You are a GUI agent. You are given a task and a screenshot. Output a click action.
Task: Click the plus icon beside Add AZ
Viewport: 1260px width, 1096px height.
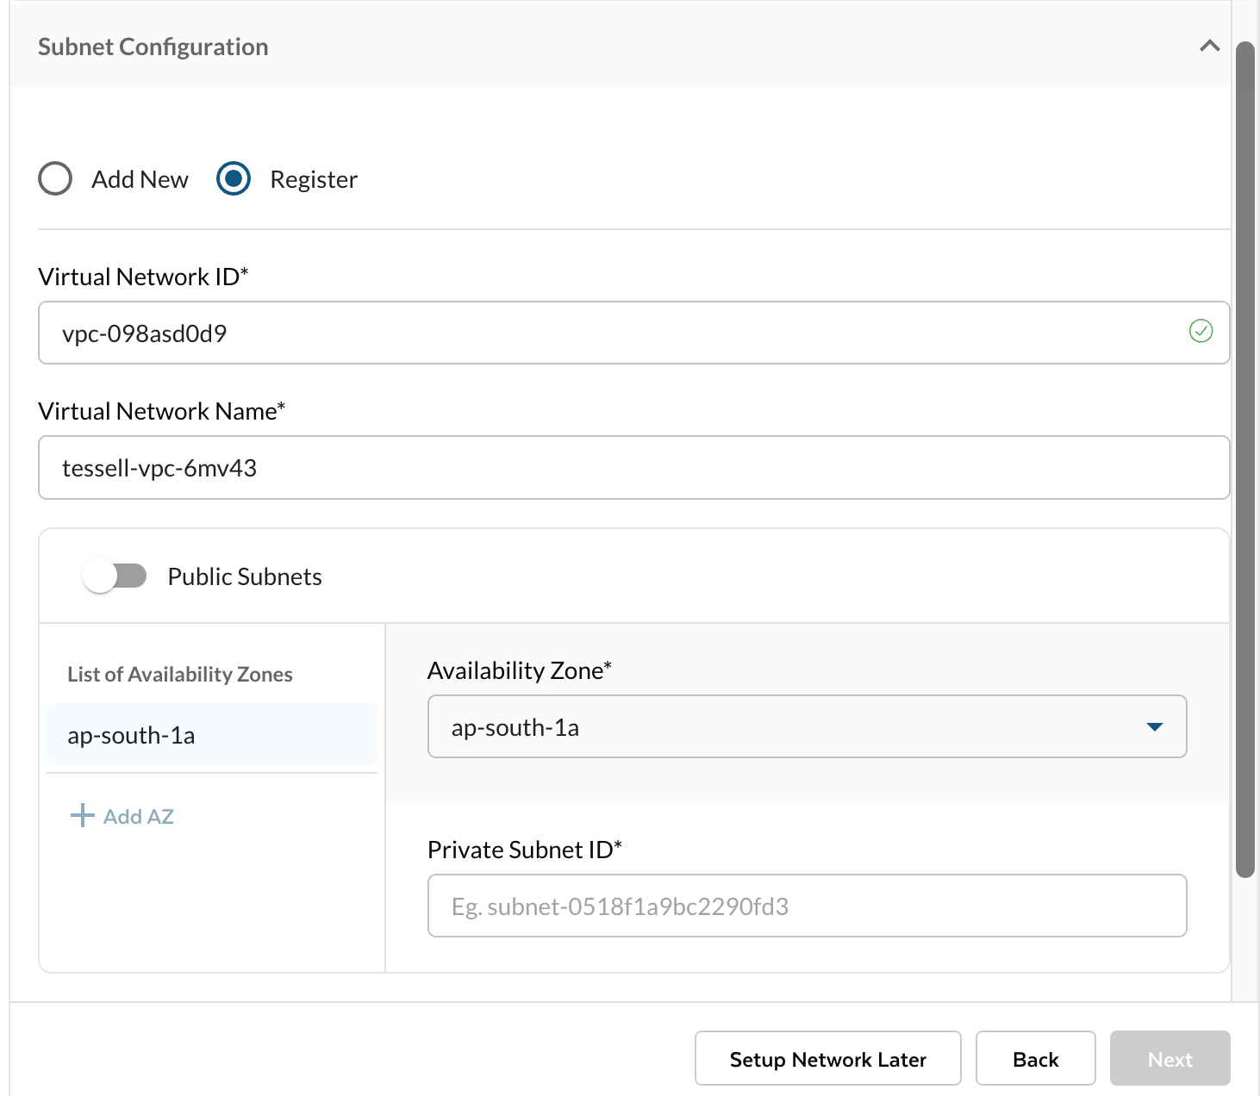[x=82, y=815]
